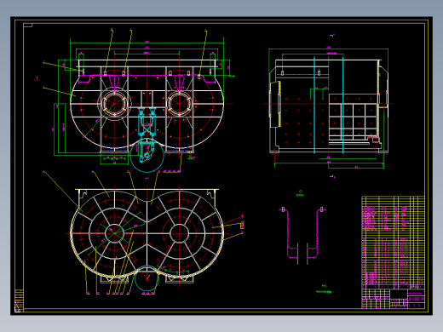Select the front elevation view drawing
Screen dimensions: 443x332
(147, 106)
